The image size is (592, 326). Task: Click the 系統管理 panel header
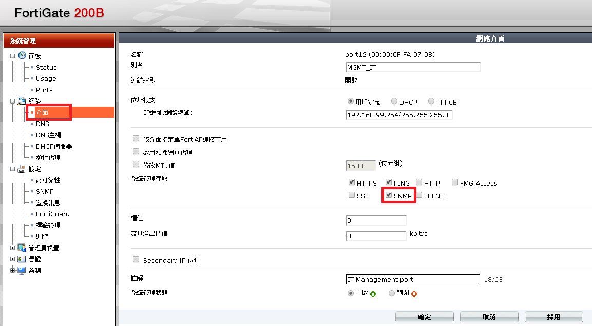pyautogui.click(x=59, y=40)
